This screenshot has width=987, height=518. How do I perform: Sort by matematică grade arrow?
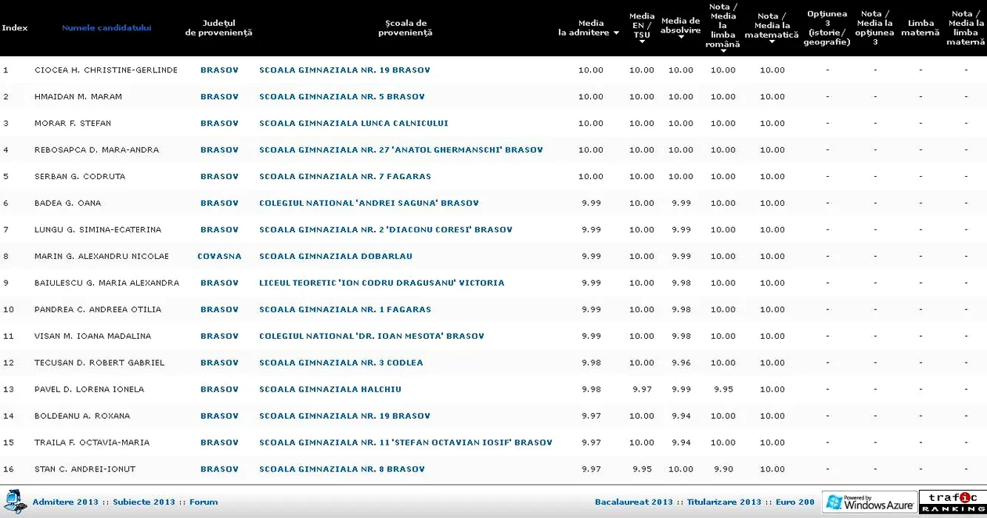click(x=772, y=42)
